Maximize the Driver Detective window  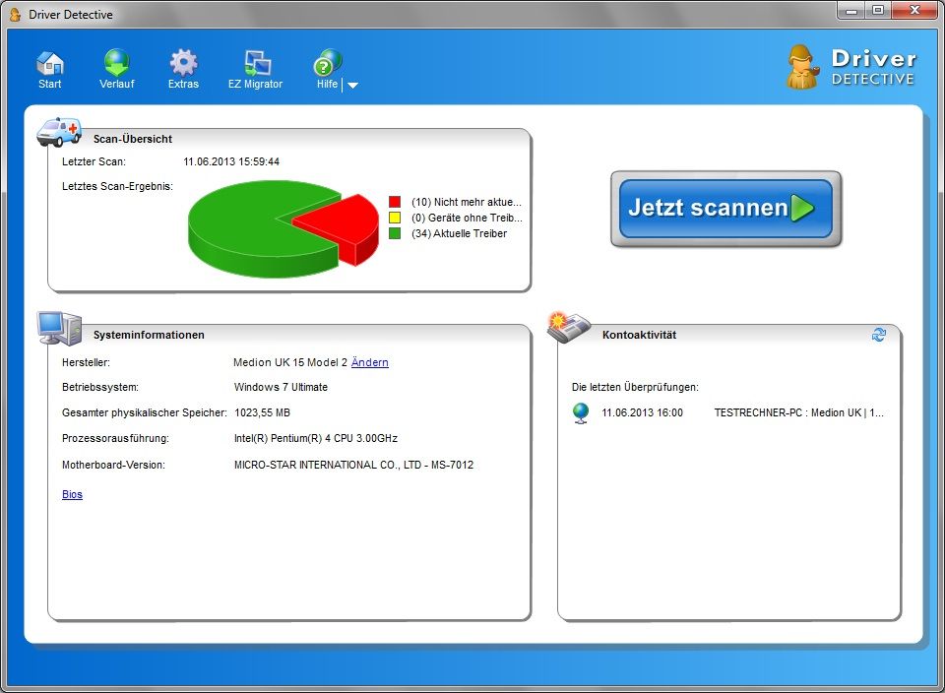click(x=878, y=10)
